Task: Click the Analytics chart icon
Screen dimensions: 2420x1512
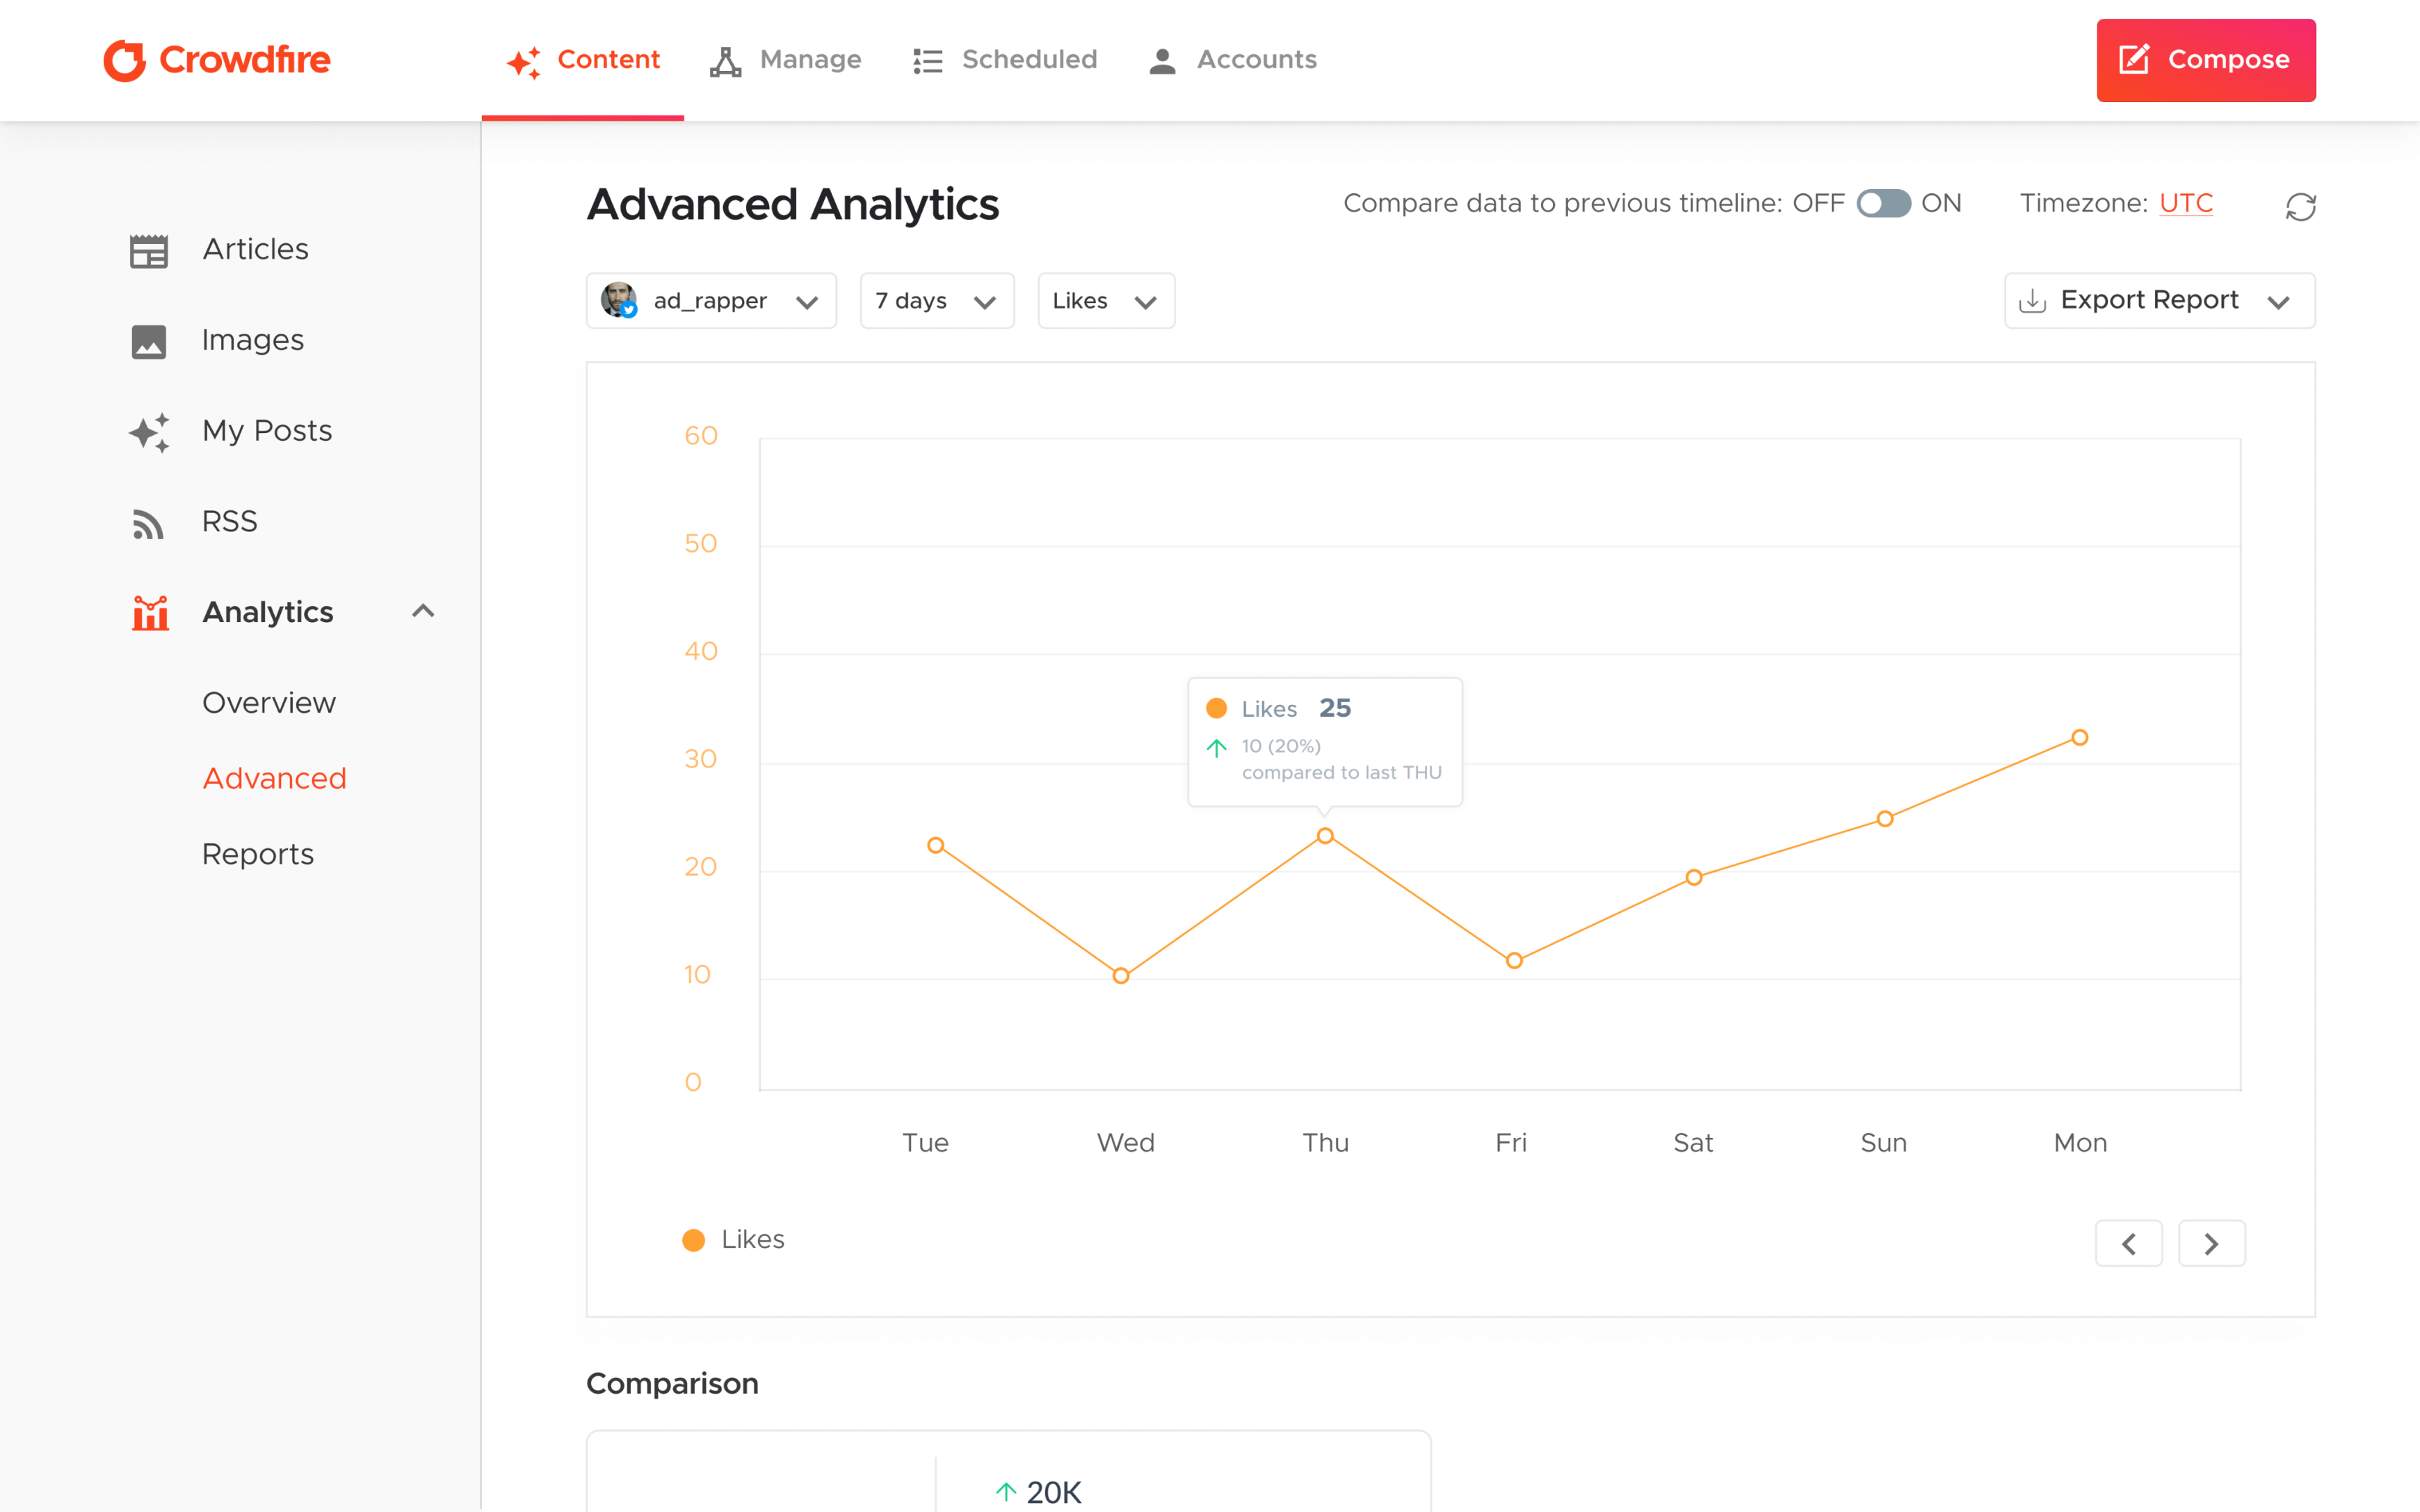Action: click(x=150, y=613)
